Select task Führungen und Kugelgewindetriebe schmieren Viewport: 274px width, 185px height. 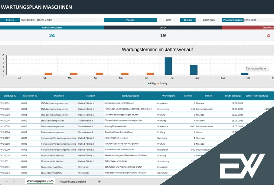coord(130,109)
